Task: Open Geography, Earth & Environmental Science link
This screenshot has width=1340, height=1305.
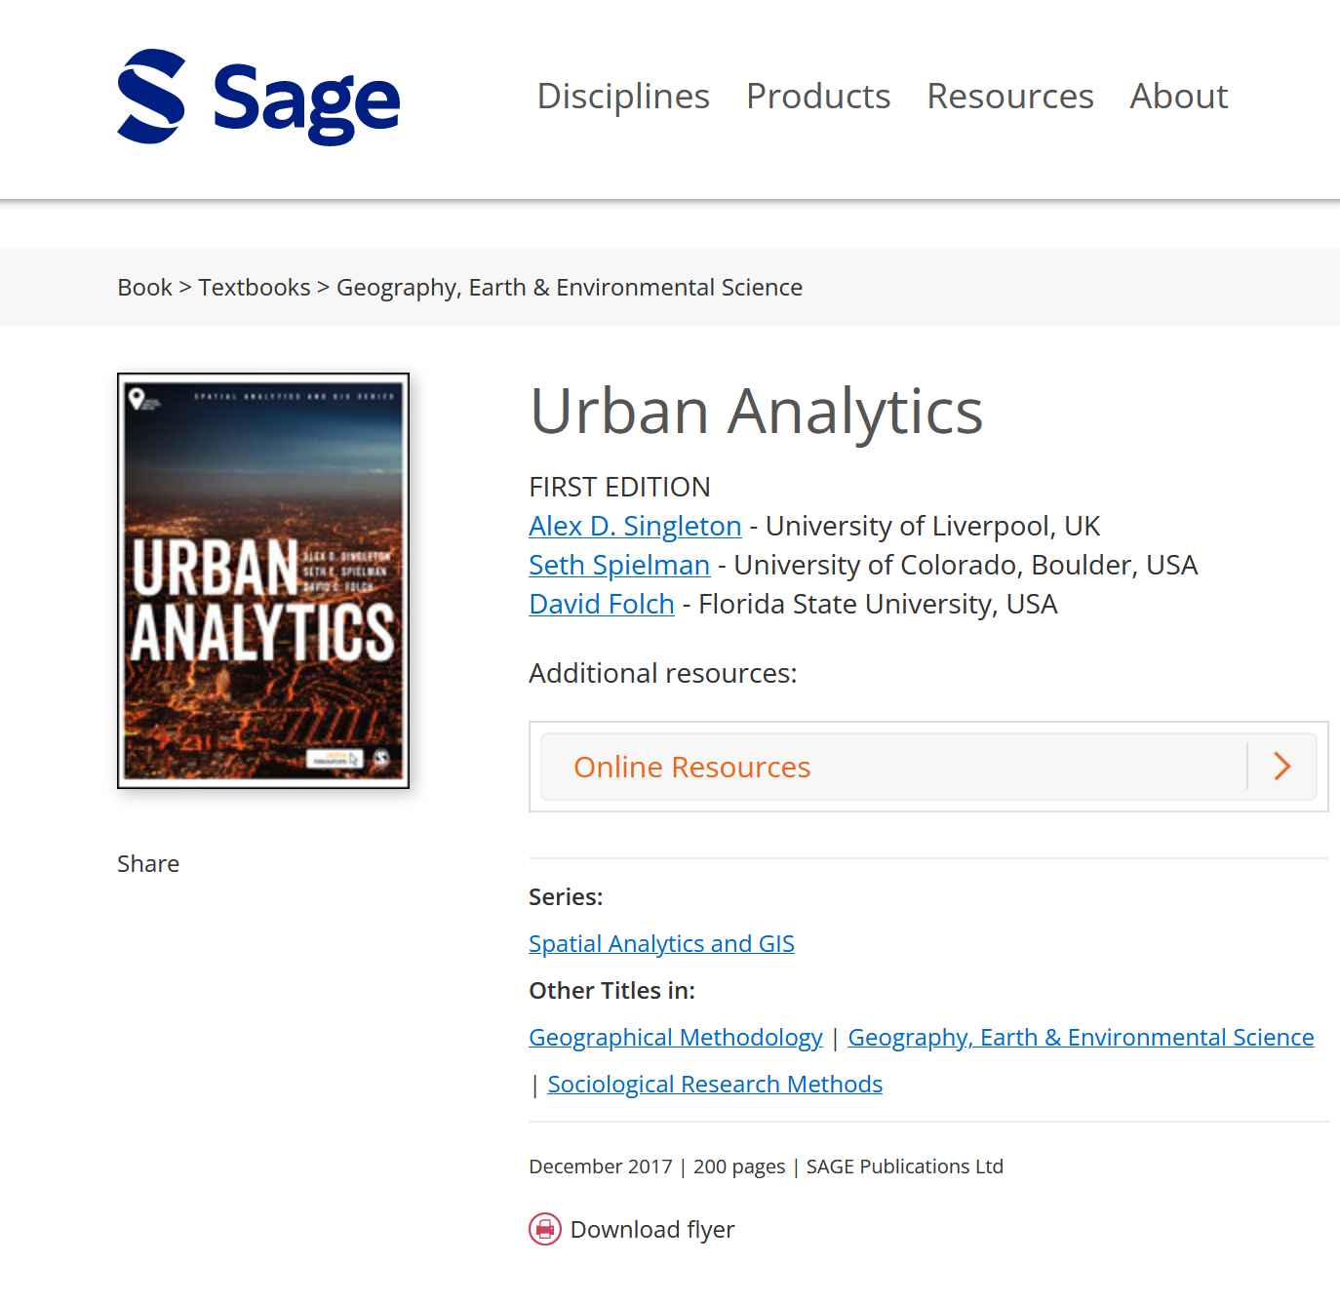Action: click(1081, 1037)
